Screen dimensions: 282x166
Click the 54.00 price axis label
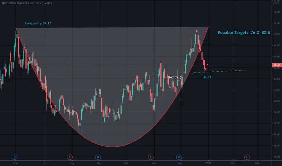(x=277, y=112)
